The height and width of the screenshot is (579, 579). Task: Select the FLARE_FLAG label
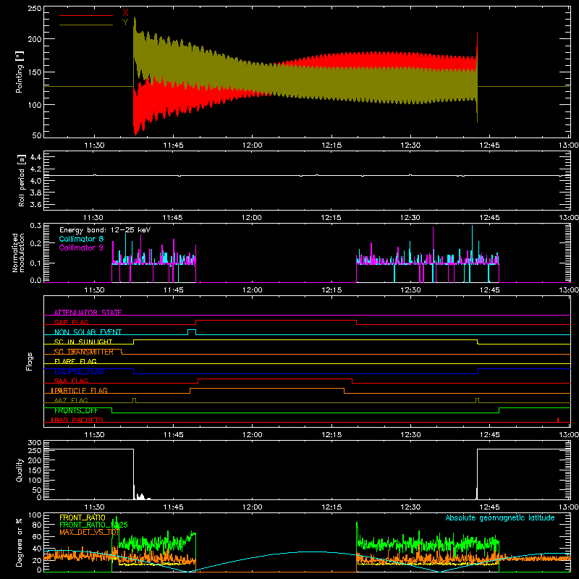[75, 361]
